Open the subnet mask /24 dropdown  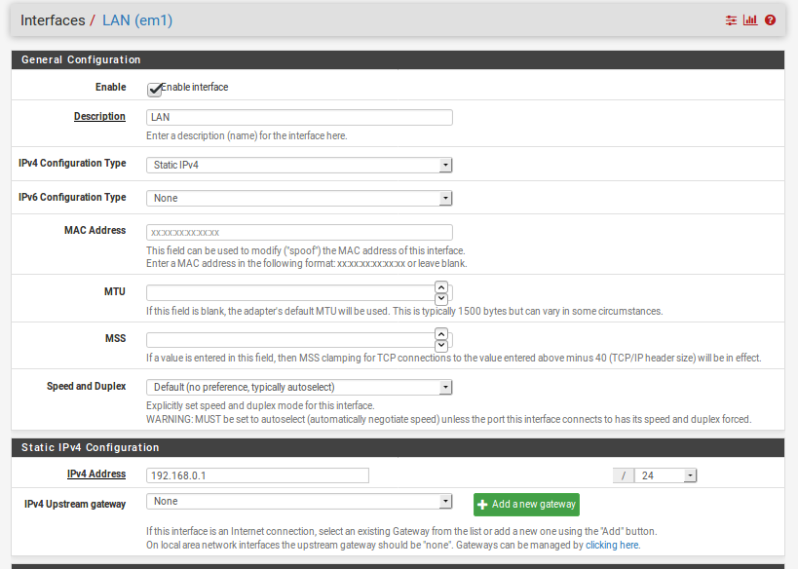(x=665, y=475)
